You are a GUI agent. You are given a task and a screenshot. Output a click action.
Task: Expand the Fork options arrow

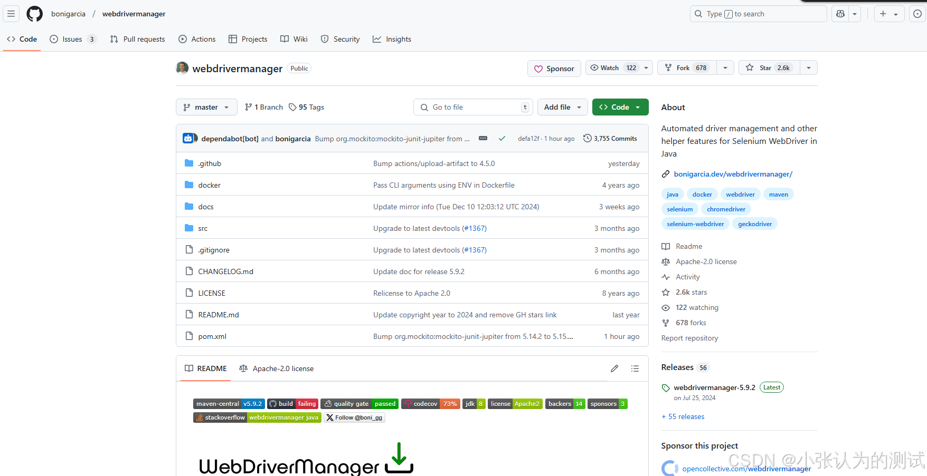point(725,68)
